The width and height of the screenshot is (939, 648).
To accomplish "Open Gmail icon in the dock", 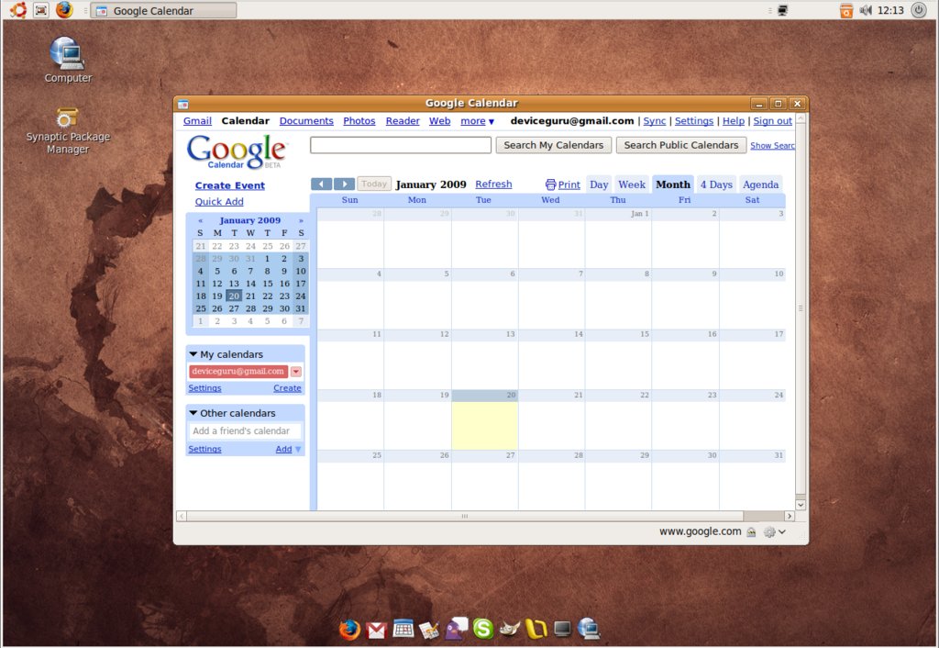I will [377, 630].
